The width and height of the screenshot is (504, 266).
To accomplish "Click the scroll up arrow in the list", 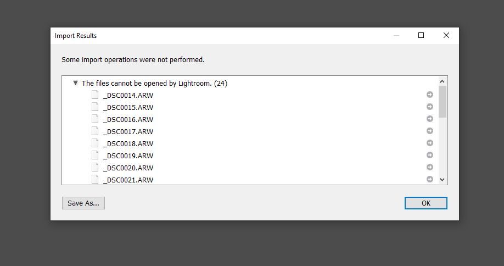I will 443,81.
